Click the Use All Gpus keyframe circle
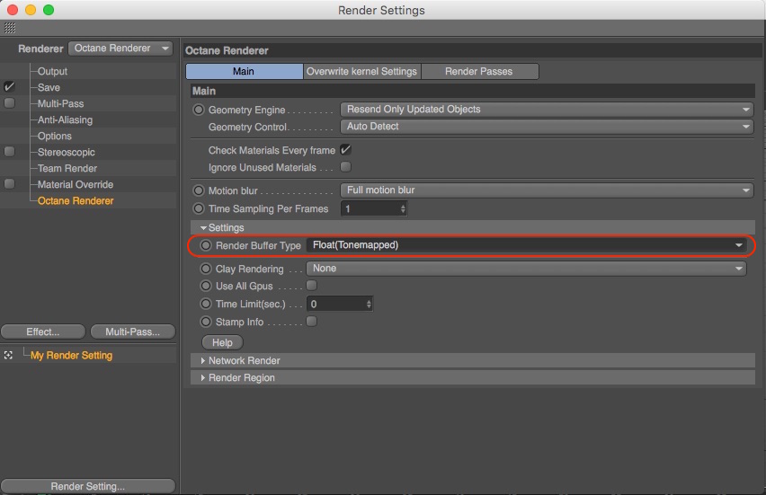766x495 pixels. (x=206, y=286)
